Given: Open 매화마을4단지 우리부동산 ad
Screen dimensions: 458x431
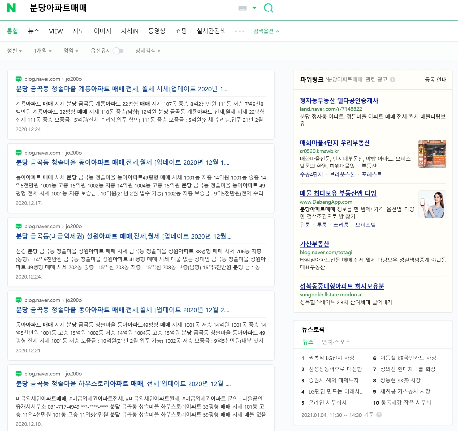Looking at the screenshot, I should [335, 143].
